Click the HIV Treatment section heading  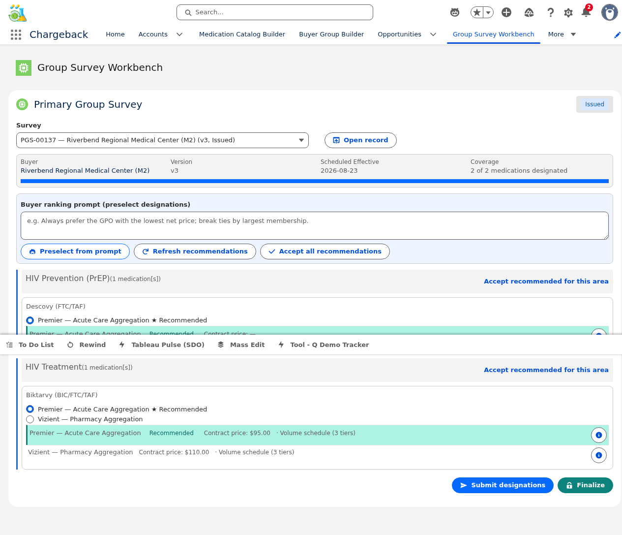[54, 367]
